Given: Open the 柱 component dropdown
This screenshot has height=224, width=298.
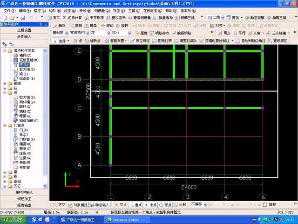Looking at the screenshot, I should click(x=108, y=33).
